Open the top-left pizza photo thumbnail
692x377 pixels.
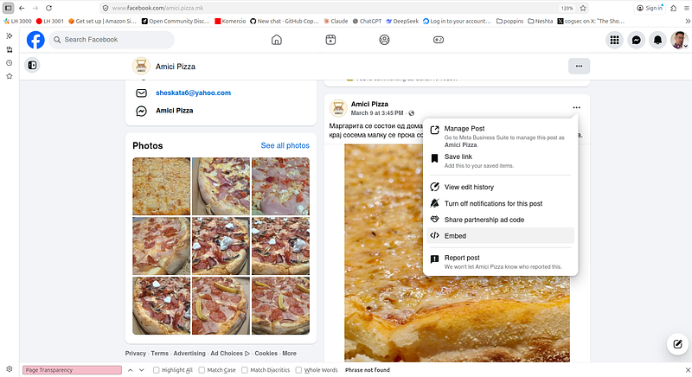(160, 186)
